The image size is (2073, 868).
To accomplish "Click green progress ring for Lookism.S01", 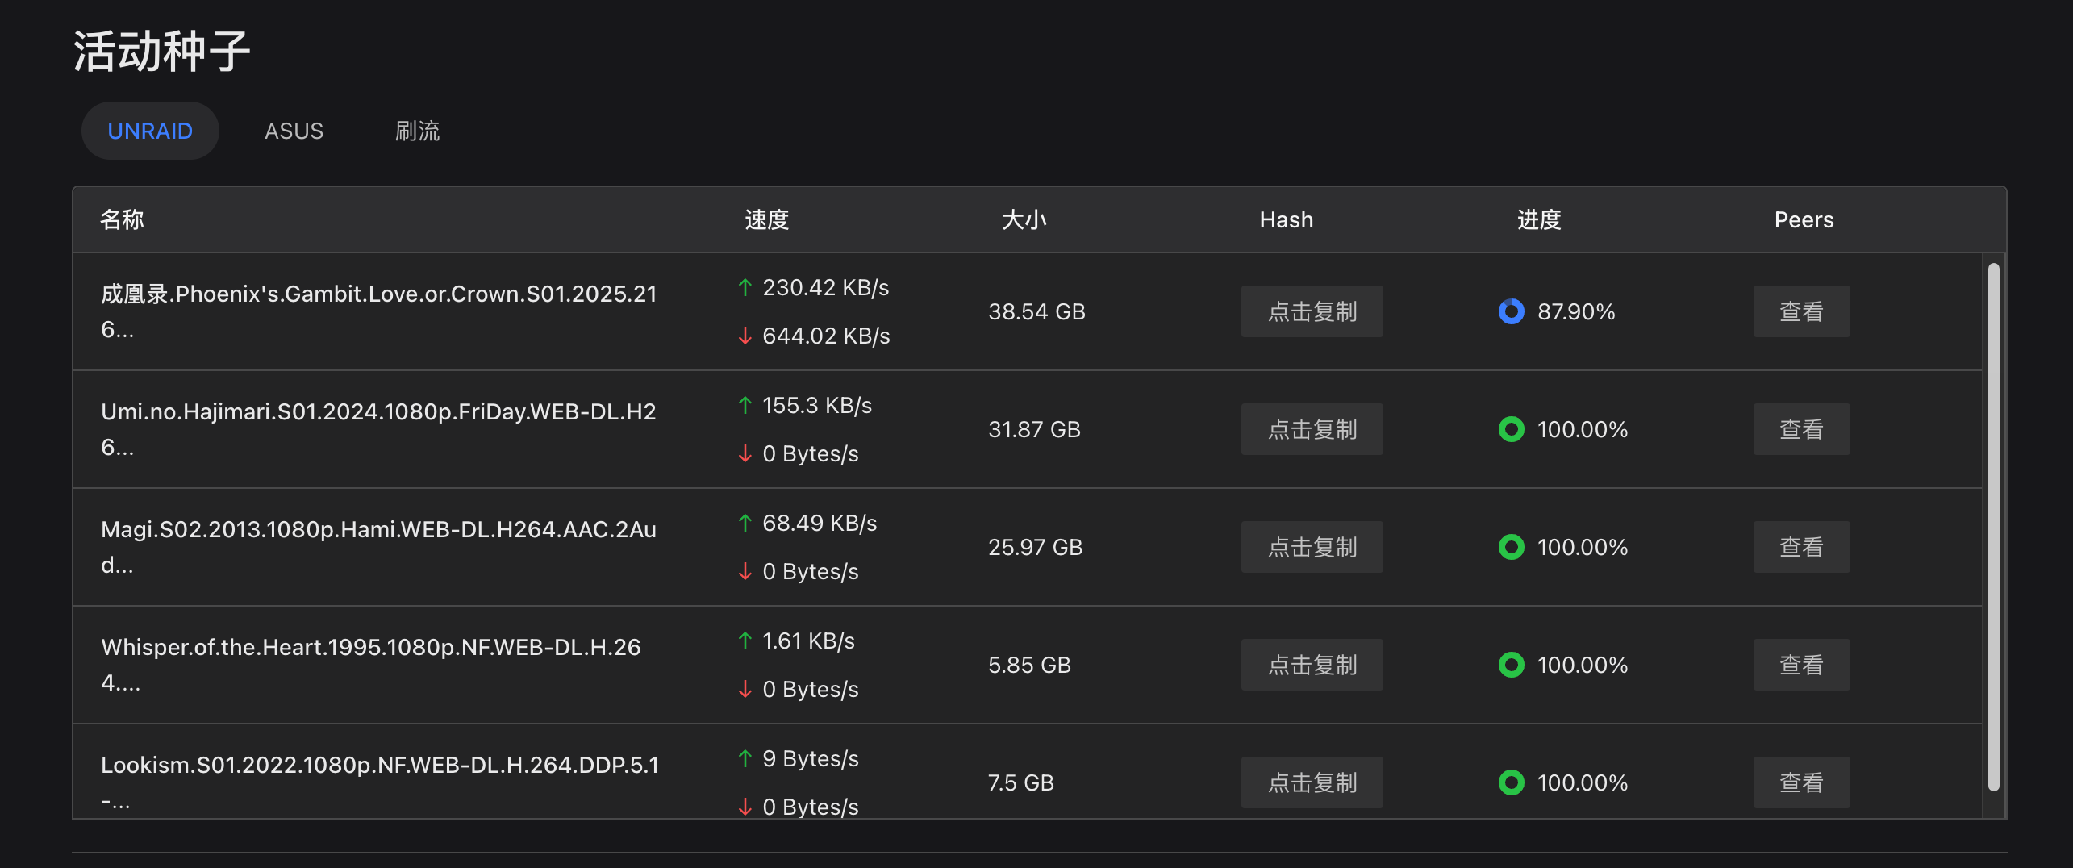I will pos(1511,782).
